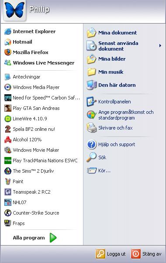
Task: Launch Firefox via its fox icon
Action: pyautogui.click(x=8, y=52)
